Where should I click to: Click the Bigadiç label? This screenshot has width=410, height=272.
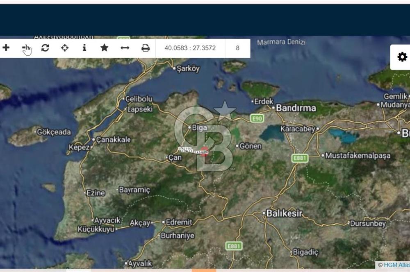click(305, 252)
